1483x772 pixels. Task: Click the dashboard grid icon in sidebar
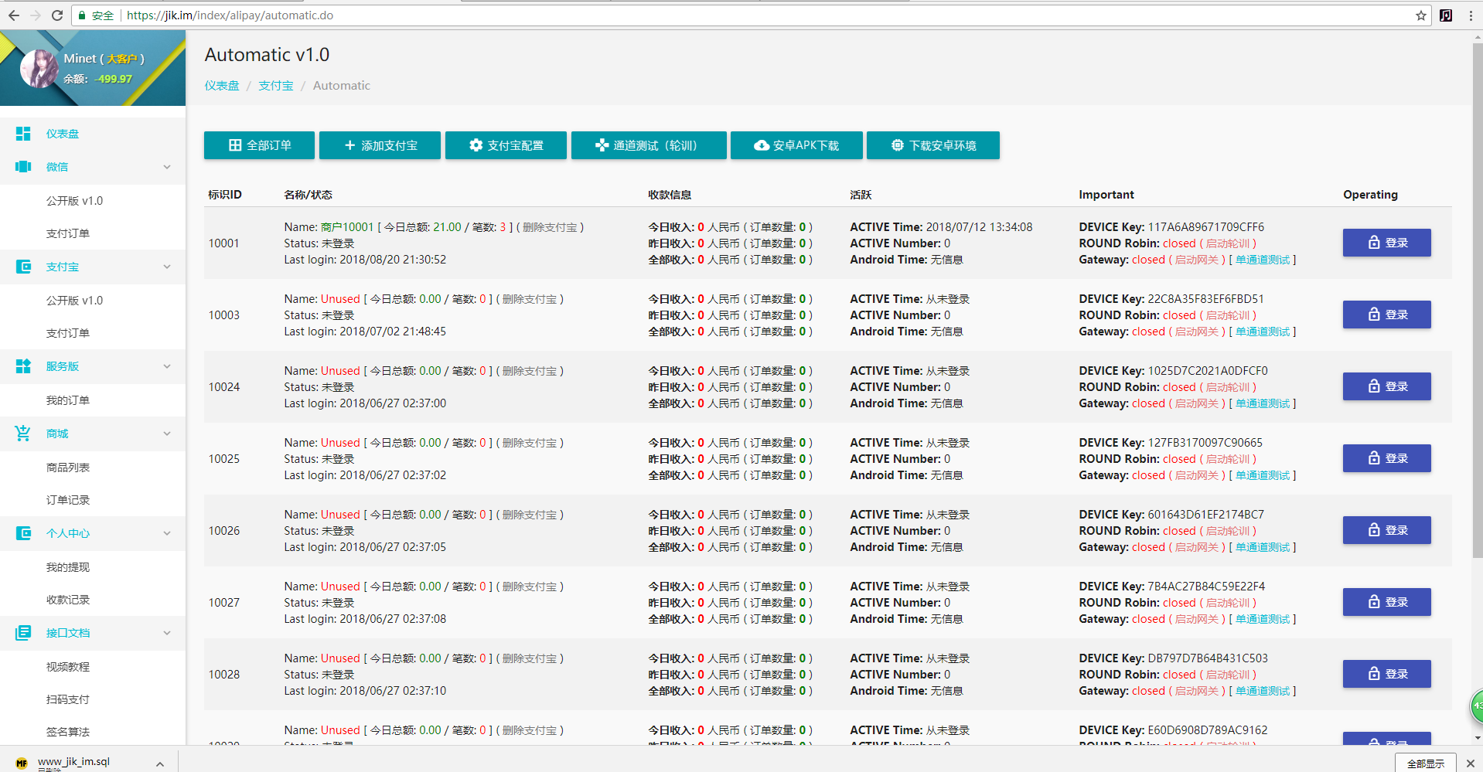click(23, 134)
